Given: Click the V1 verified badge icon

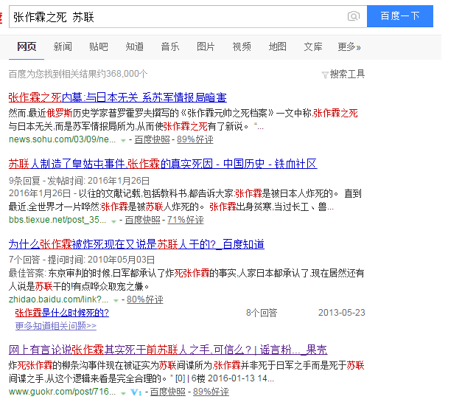Looking at the screenshot, I should click(136, 392).
